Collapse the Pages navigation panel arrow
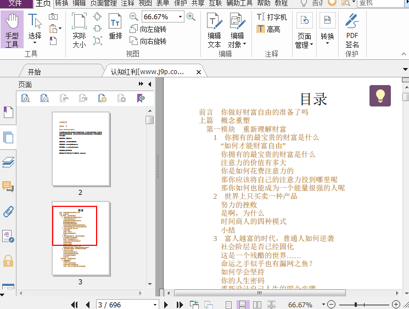 click(149, 84)
